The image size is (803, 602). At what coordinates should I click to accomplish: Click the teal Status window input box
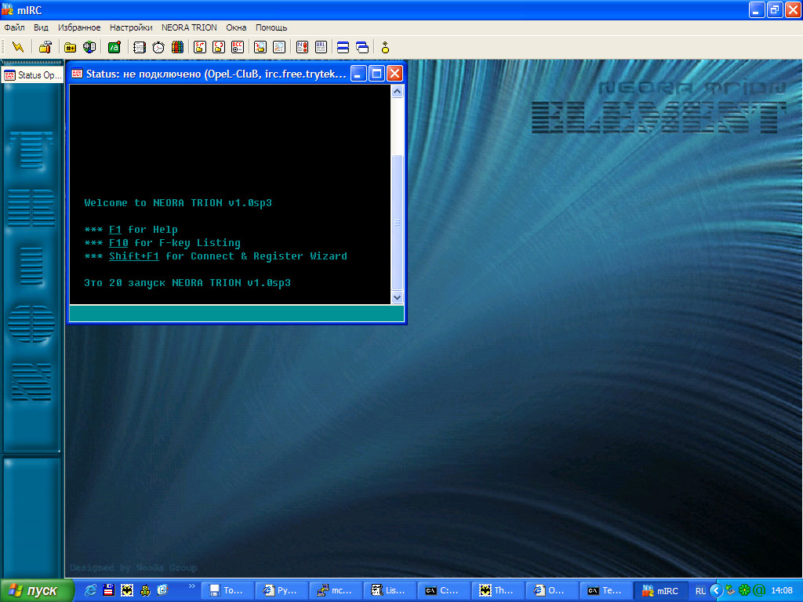pyautogui.click(x=236, y=314)
